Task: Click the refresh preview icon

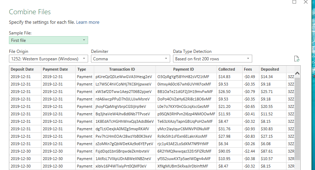Action: coord(295,59)
